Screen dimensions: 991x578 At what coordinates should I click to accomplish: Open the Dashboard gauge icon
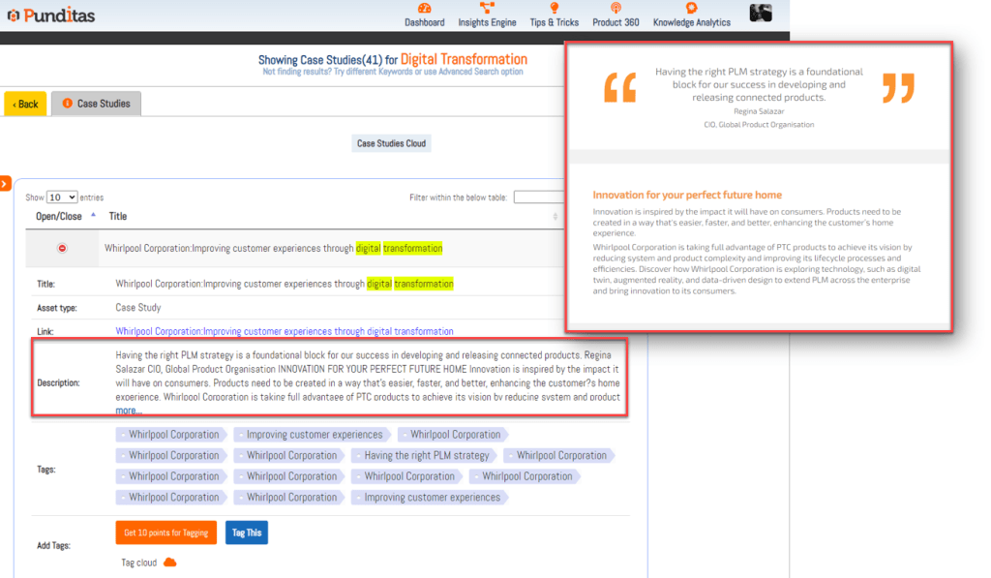[x=424, y=9]
